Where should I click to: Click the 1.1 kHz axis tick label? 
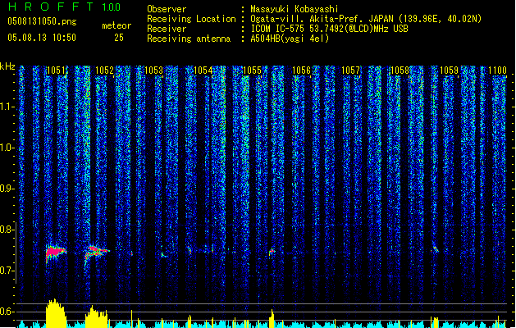7,107
